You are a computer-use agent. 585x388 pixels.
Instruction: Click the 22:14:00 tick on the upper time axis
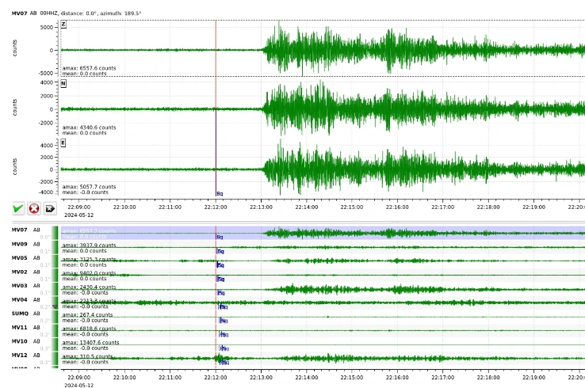point(306,206)
